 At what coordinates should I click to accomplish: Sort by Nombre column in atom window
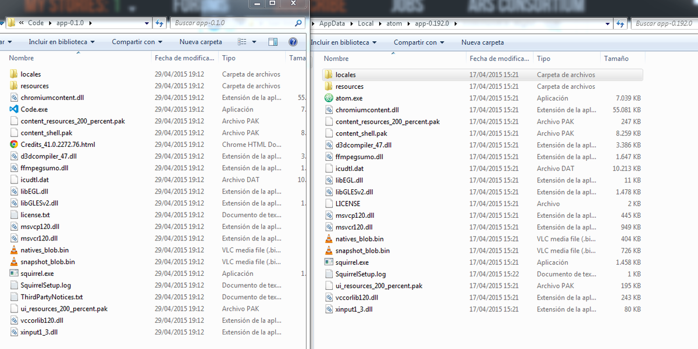tap(393, 59)
